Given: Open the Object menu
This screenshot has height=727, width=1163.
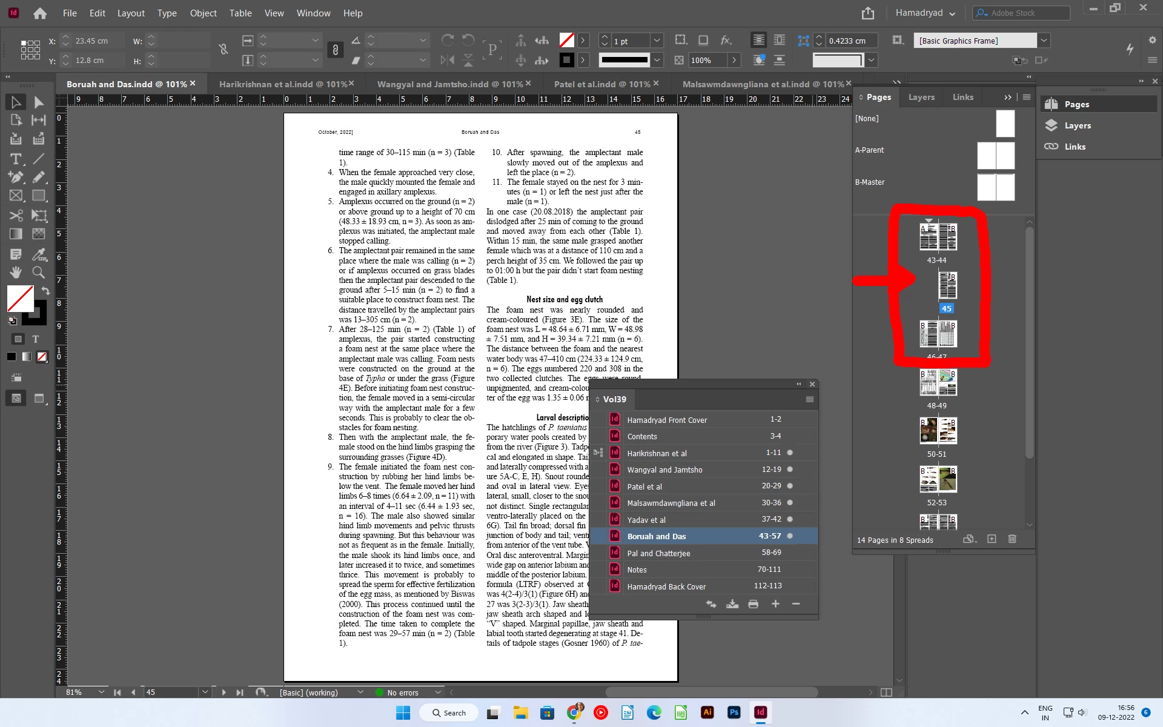Looking at the screenshot, I should 203,13.
